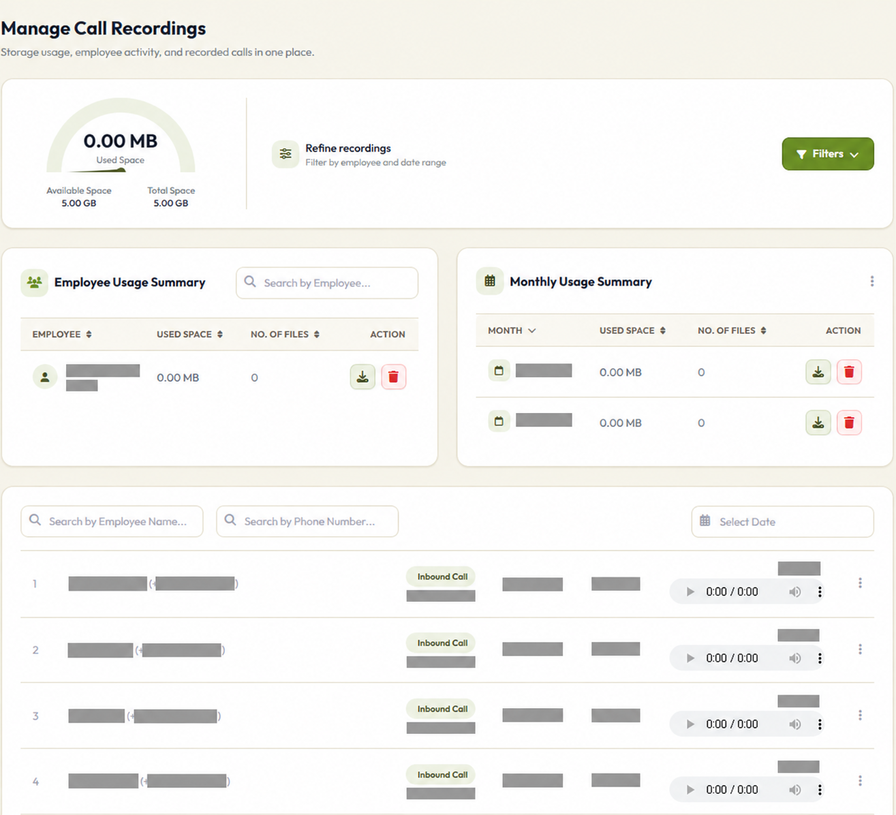Mute audio for recording row 3
896x815 pixels.
point(794,724)
